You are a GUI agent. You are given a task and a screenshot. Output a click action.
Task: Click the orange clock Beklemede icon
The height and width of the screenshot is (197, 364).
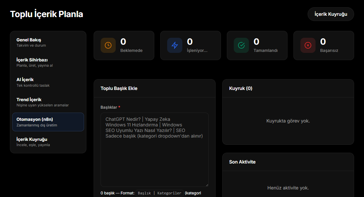[x=108, y=45]
